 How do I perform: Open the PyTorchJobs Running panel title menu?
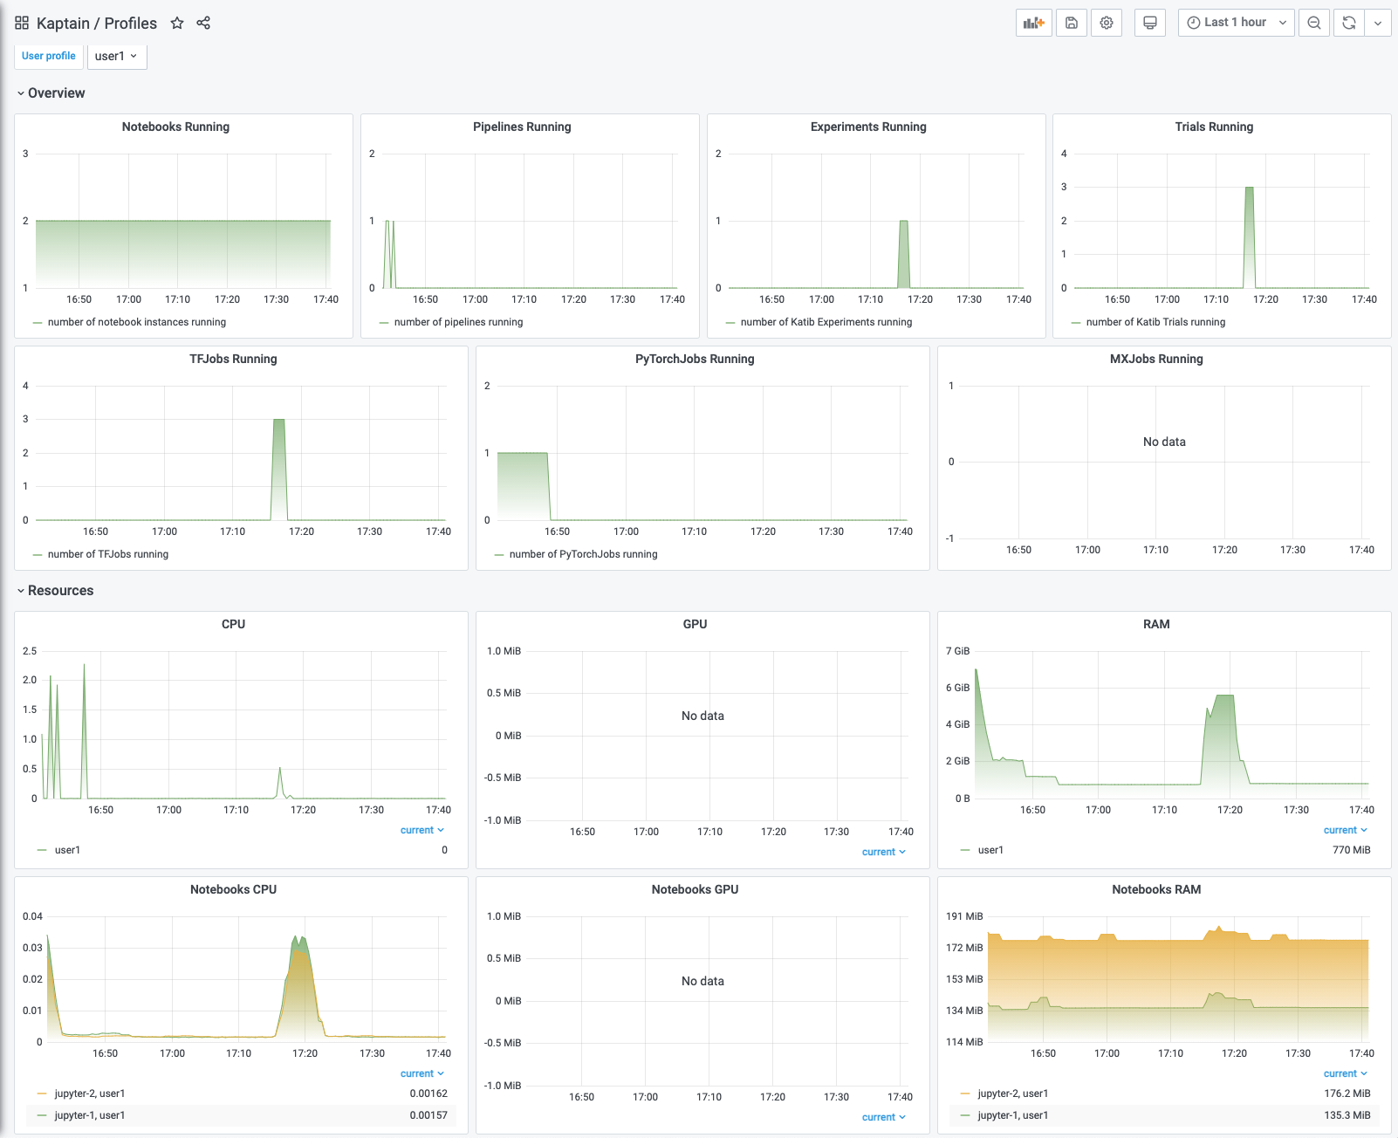[695, 359]
